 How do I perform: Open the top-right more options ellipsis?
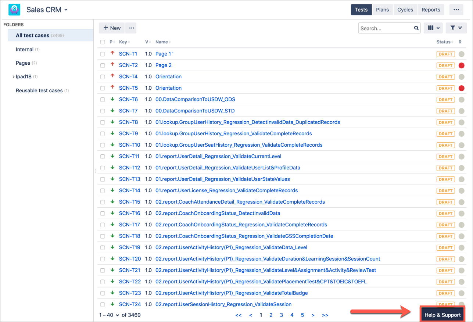tap(456, 10)
